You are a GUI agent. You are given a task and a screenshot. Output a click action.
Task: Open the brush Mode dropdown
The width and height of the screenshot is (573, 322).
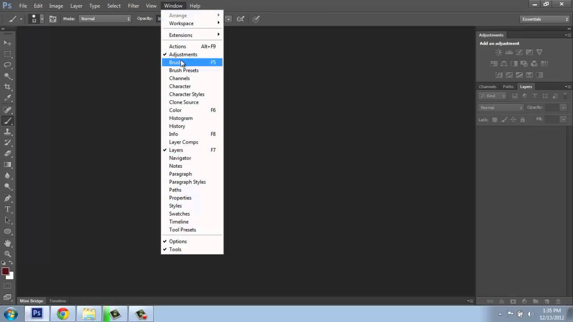[x=105, y=19]
